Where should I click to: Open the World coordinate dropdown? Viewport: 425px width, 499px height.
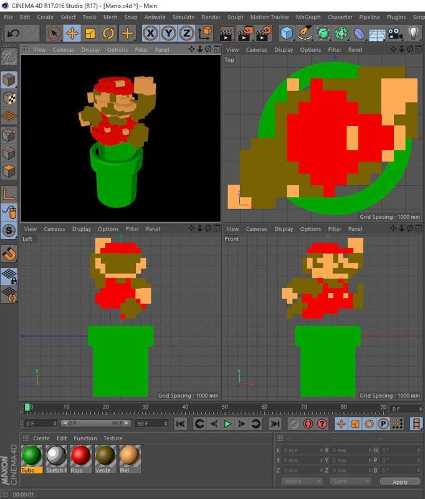point(302,482)
